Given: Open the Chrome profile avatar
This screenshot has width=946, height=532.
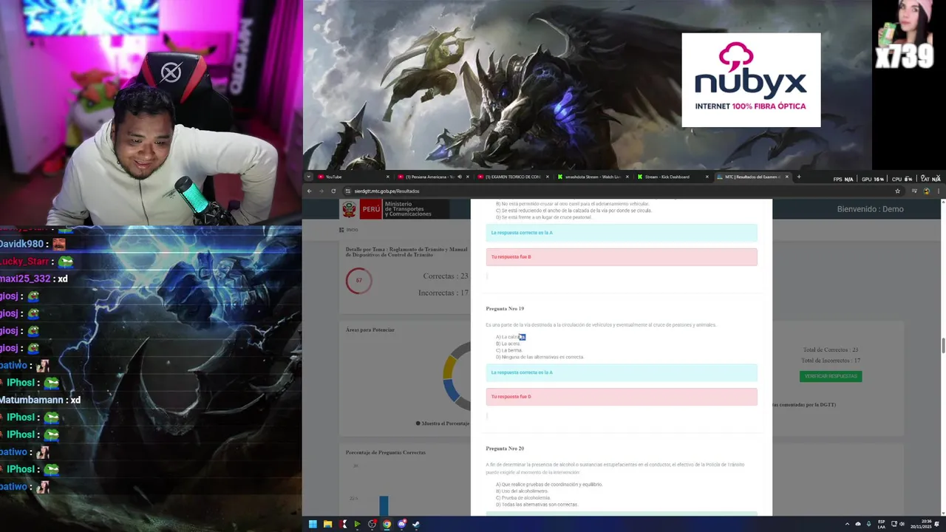Looking at the screenshot, I should [927, 191].
